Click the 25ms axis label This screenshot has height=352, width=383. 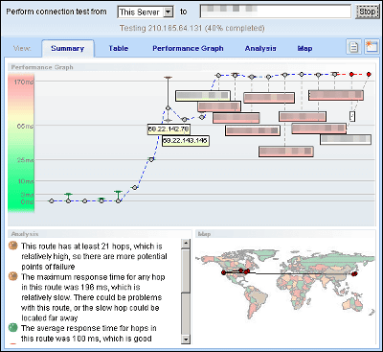[25, 160]
